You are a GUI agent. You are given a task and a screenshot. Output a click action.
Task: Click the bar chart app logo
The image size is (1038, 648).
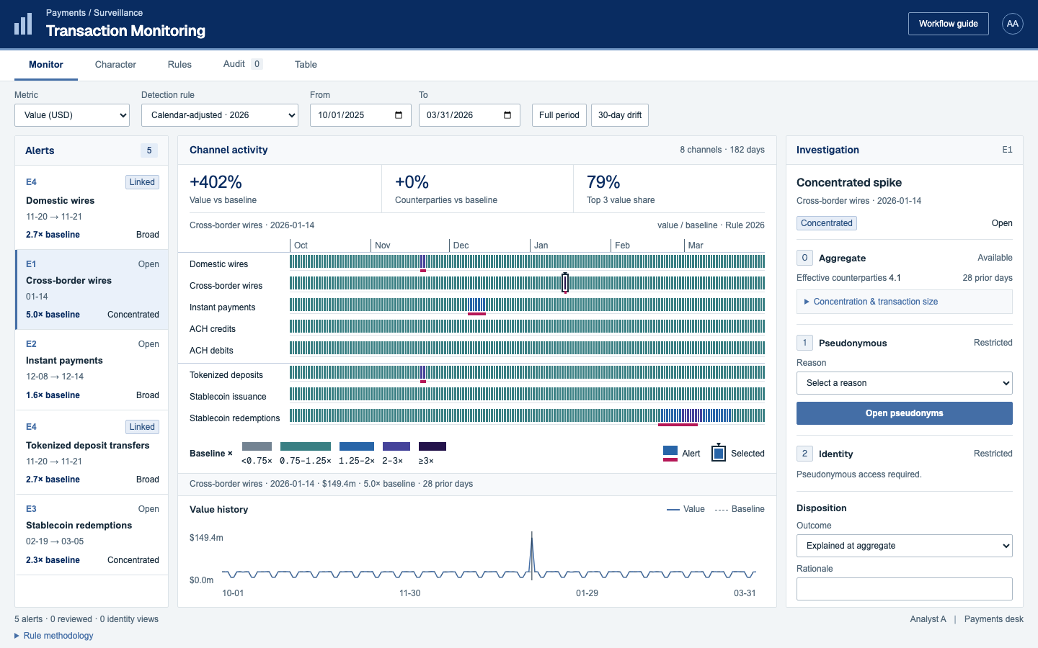coord(23,24)
